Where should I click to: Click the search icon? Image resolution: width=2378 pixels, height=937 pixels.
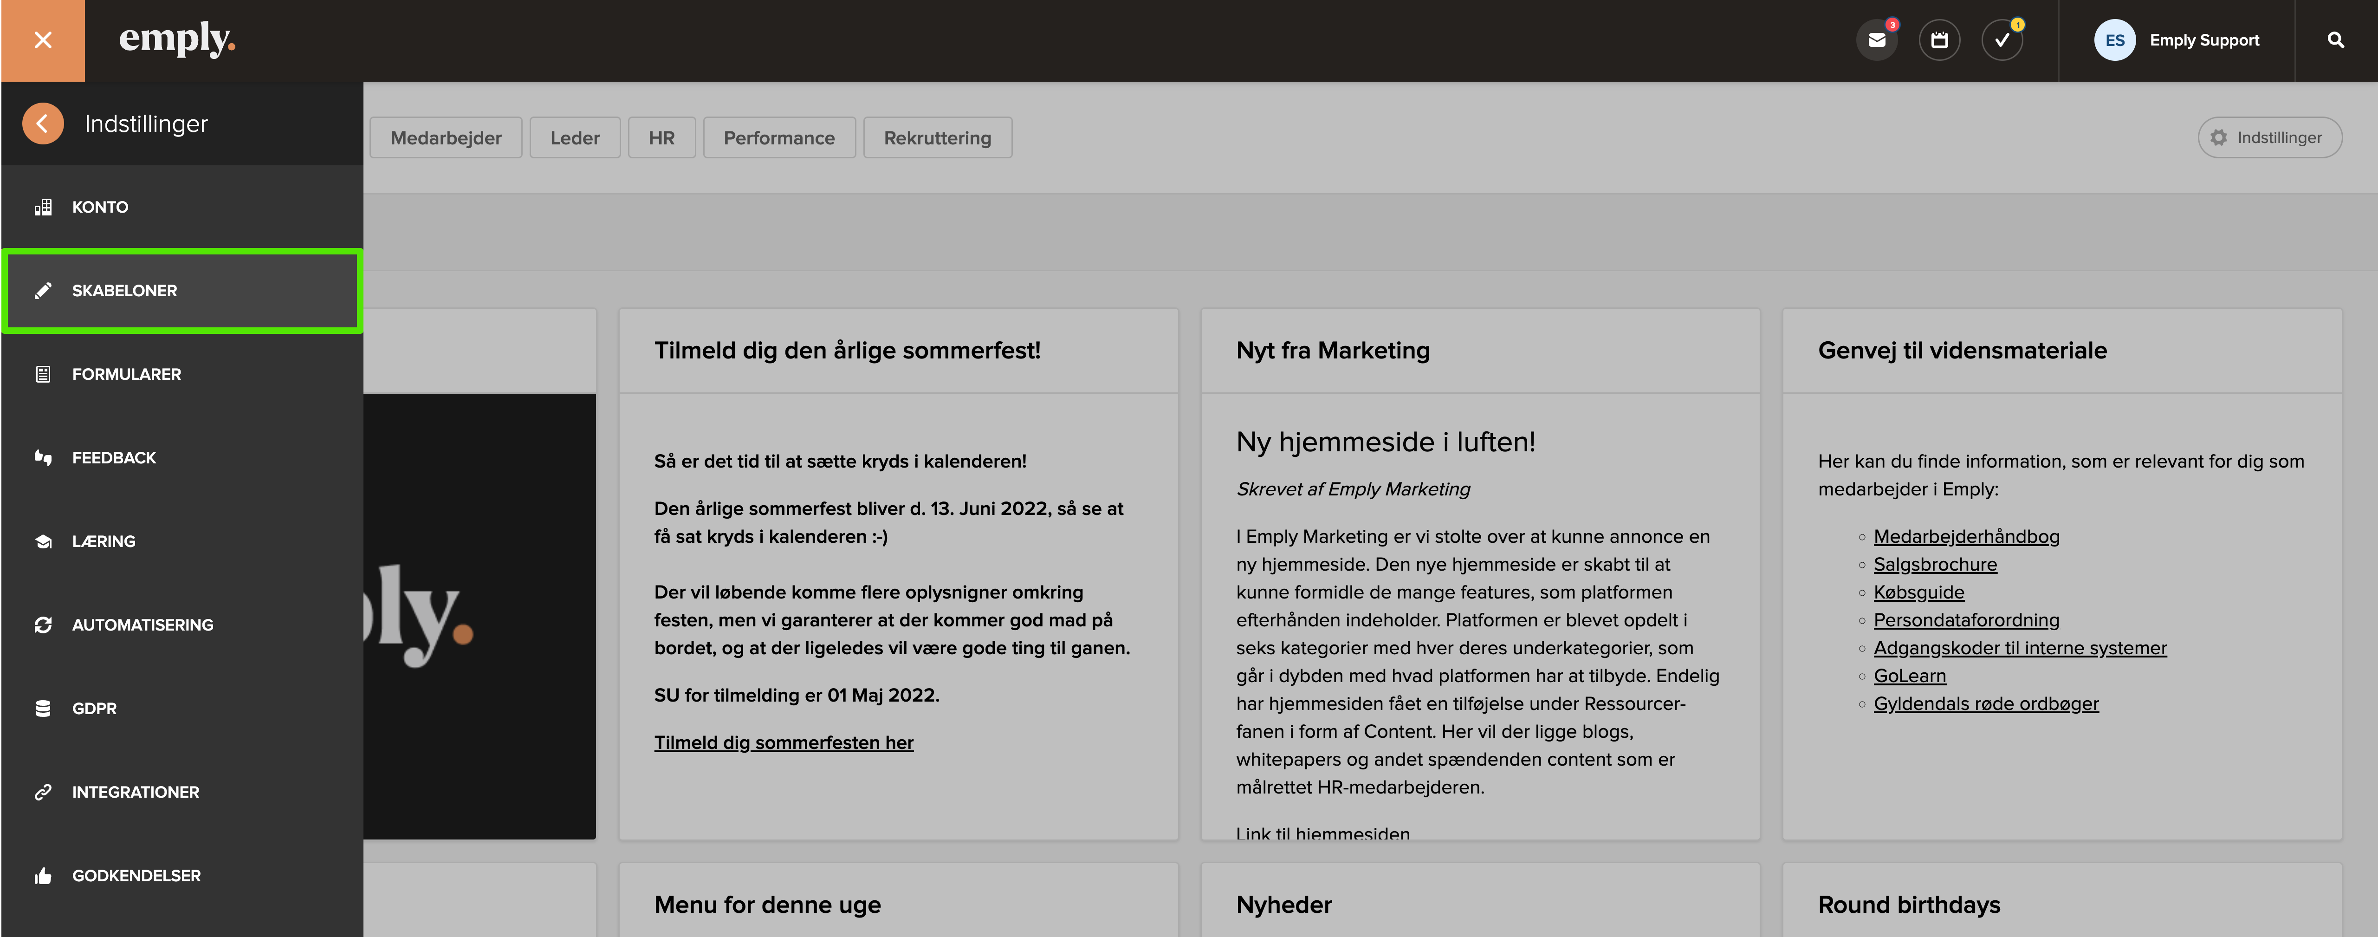coord(2336,39)
